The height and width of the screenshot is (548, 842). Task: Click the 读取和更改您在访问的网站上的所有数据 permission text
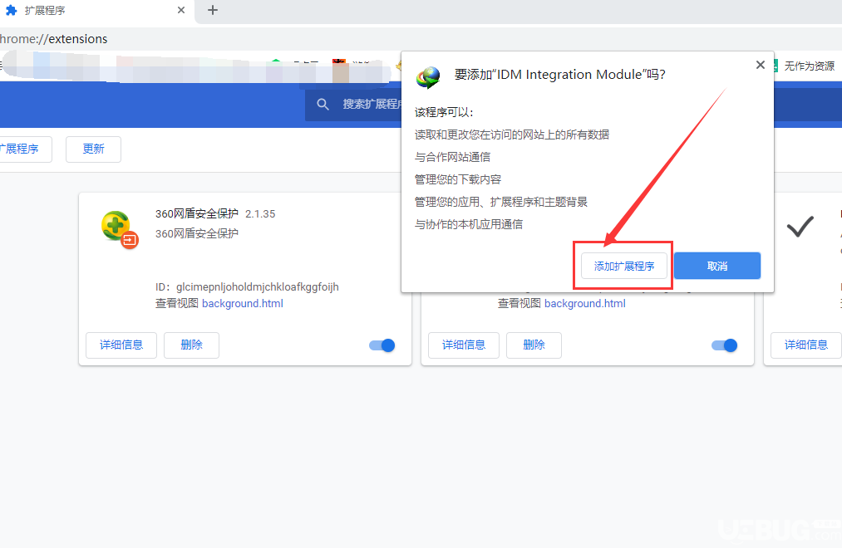pyautogui.click(x=512, y=135)
